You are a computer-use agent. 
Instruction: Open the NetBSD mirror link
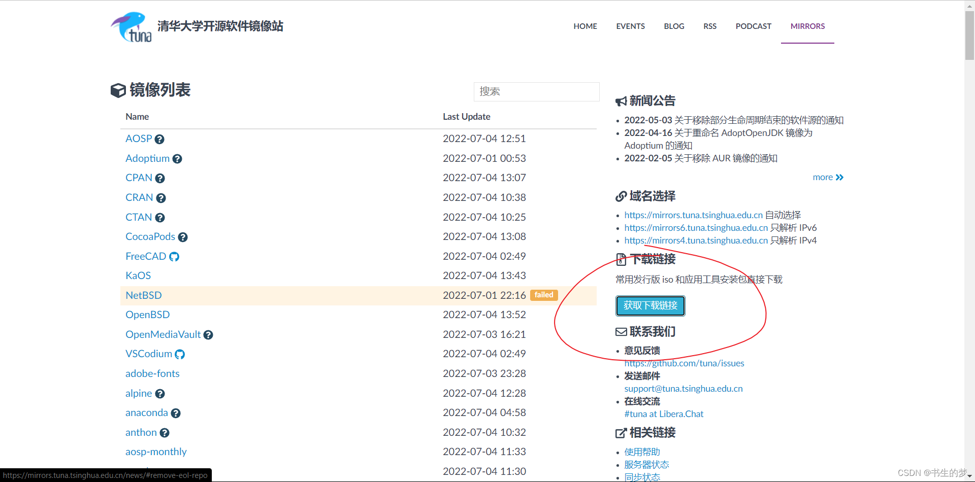[144, 295]
